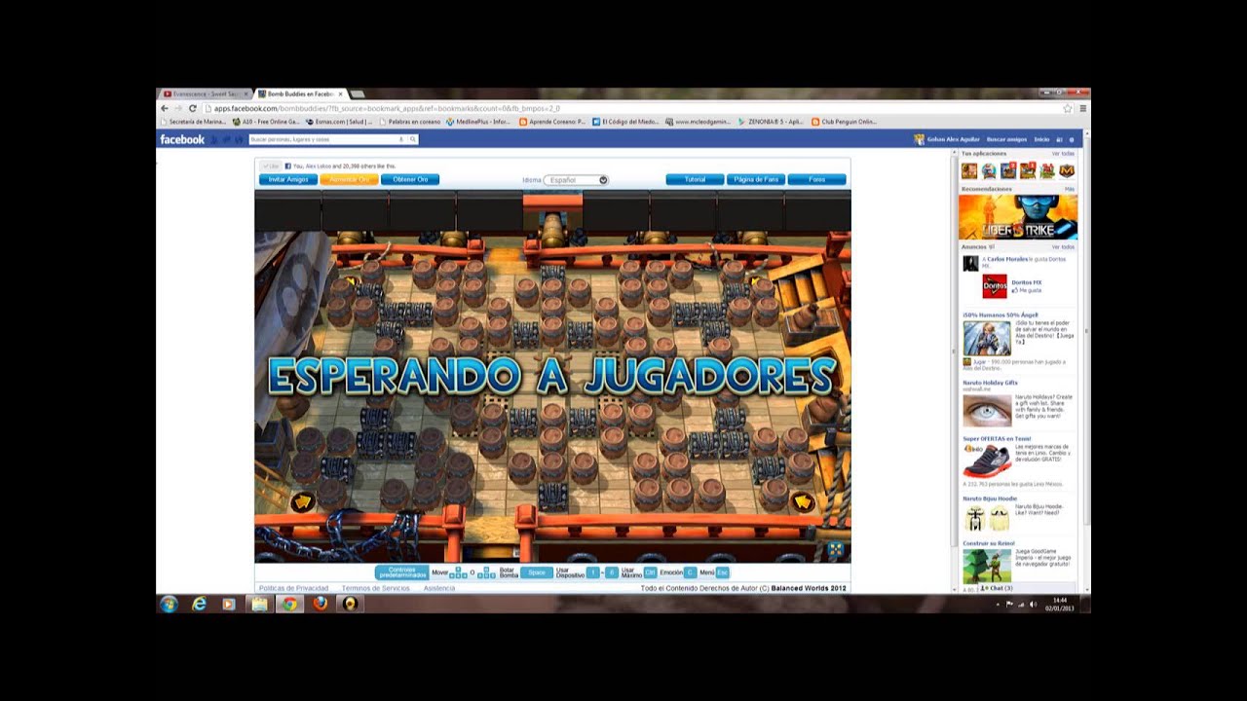The height and width of the screenshot is (701, 1247).
Task: Open first app icon under Tus aplicaciones
Action: pyautogui.click(x=969, y=170)
